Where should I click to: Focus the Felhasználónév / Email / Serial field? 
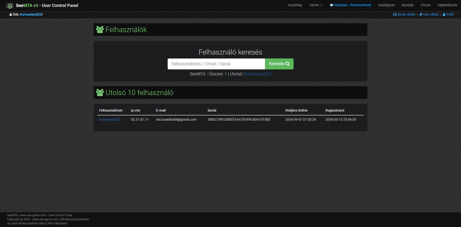pyautogui.click(x=216, y=64)
